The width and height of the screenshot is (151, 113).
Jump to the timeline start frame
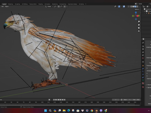tap(54, 100)
